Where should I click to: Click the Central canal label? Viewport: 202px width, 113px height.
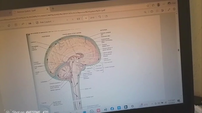coord(90,97)
